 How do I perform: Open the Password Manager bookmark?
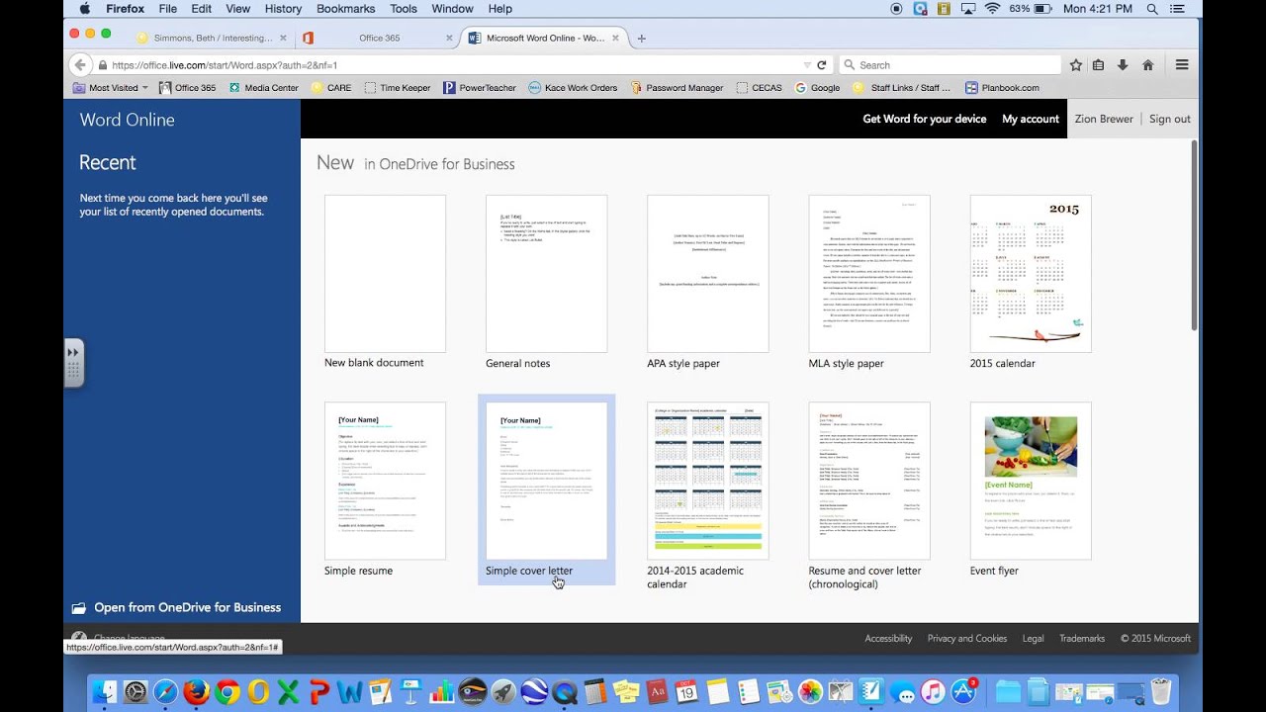677,88
